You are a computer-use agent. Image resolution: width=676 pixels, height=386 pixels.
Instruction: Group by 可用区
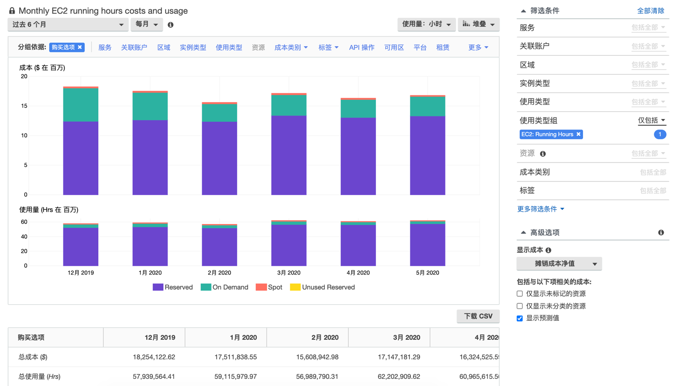394,47
